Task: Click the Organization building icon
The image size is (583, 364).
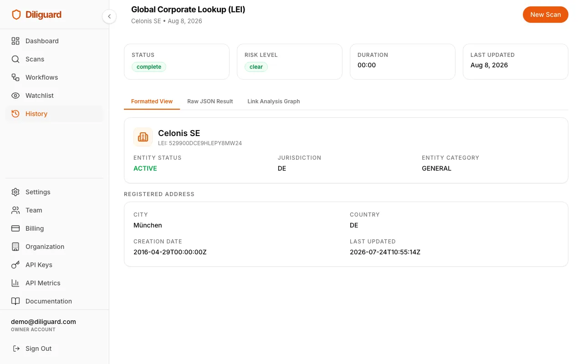Action: tap(15, 247)
